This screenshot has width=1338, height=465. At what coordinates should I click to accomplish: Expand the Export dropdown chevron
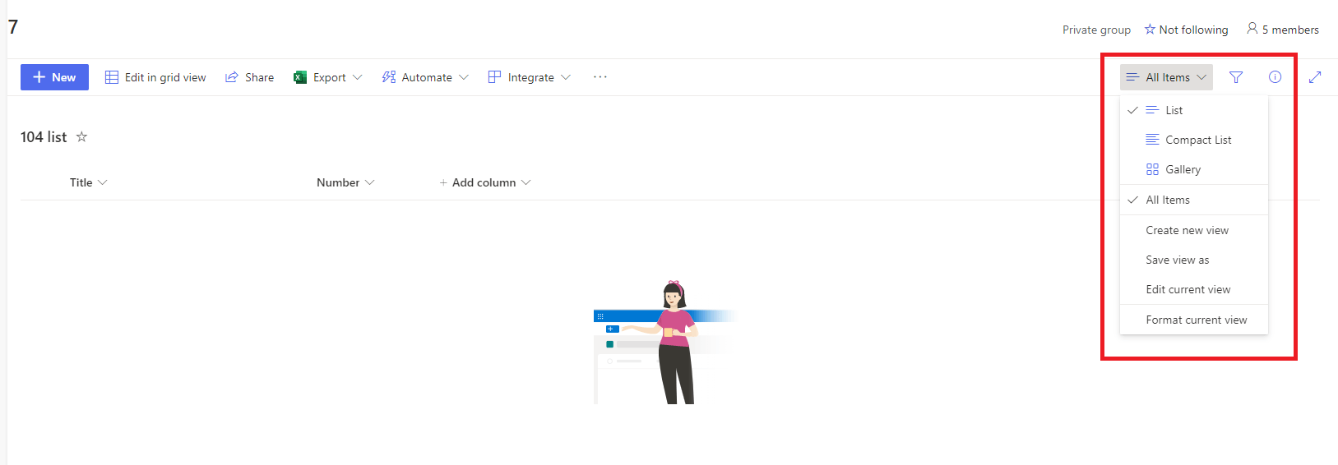click(x=358, y=77)
